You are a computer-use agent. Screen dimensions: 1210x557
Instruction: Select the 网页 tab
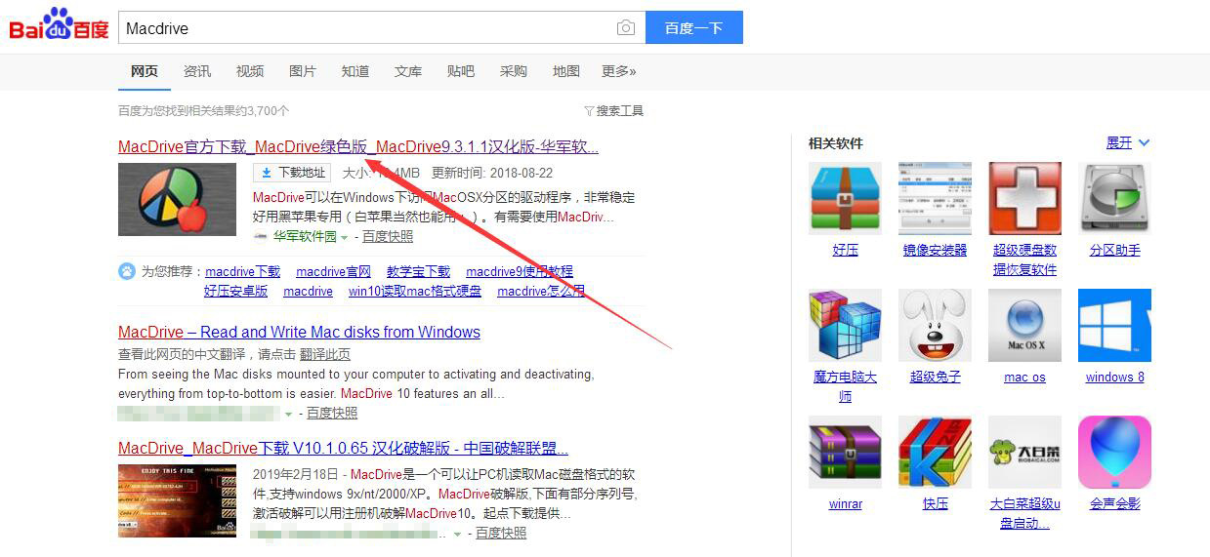[x=145, y=71]
